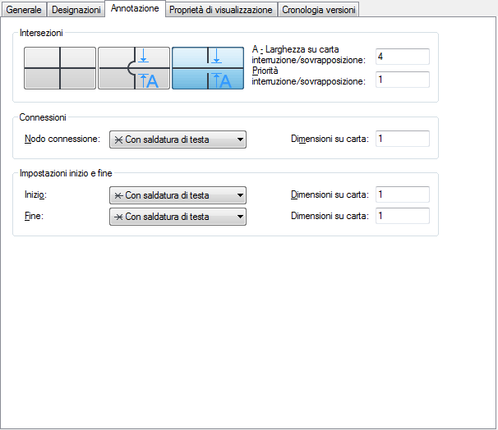The width and height of the screenshot is (498, 430).
Task: Open the Designazioni tab
Action: (76, 10)
